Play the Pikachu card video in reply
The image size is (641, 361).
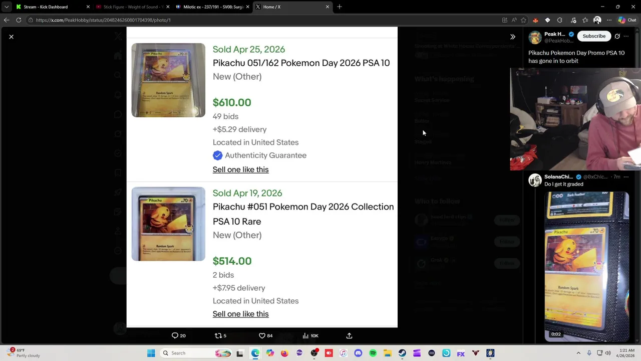point(586,266)
